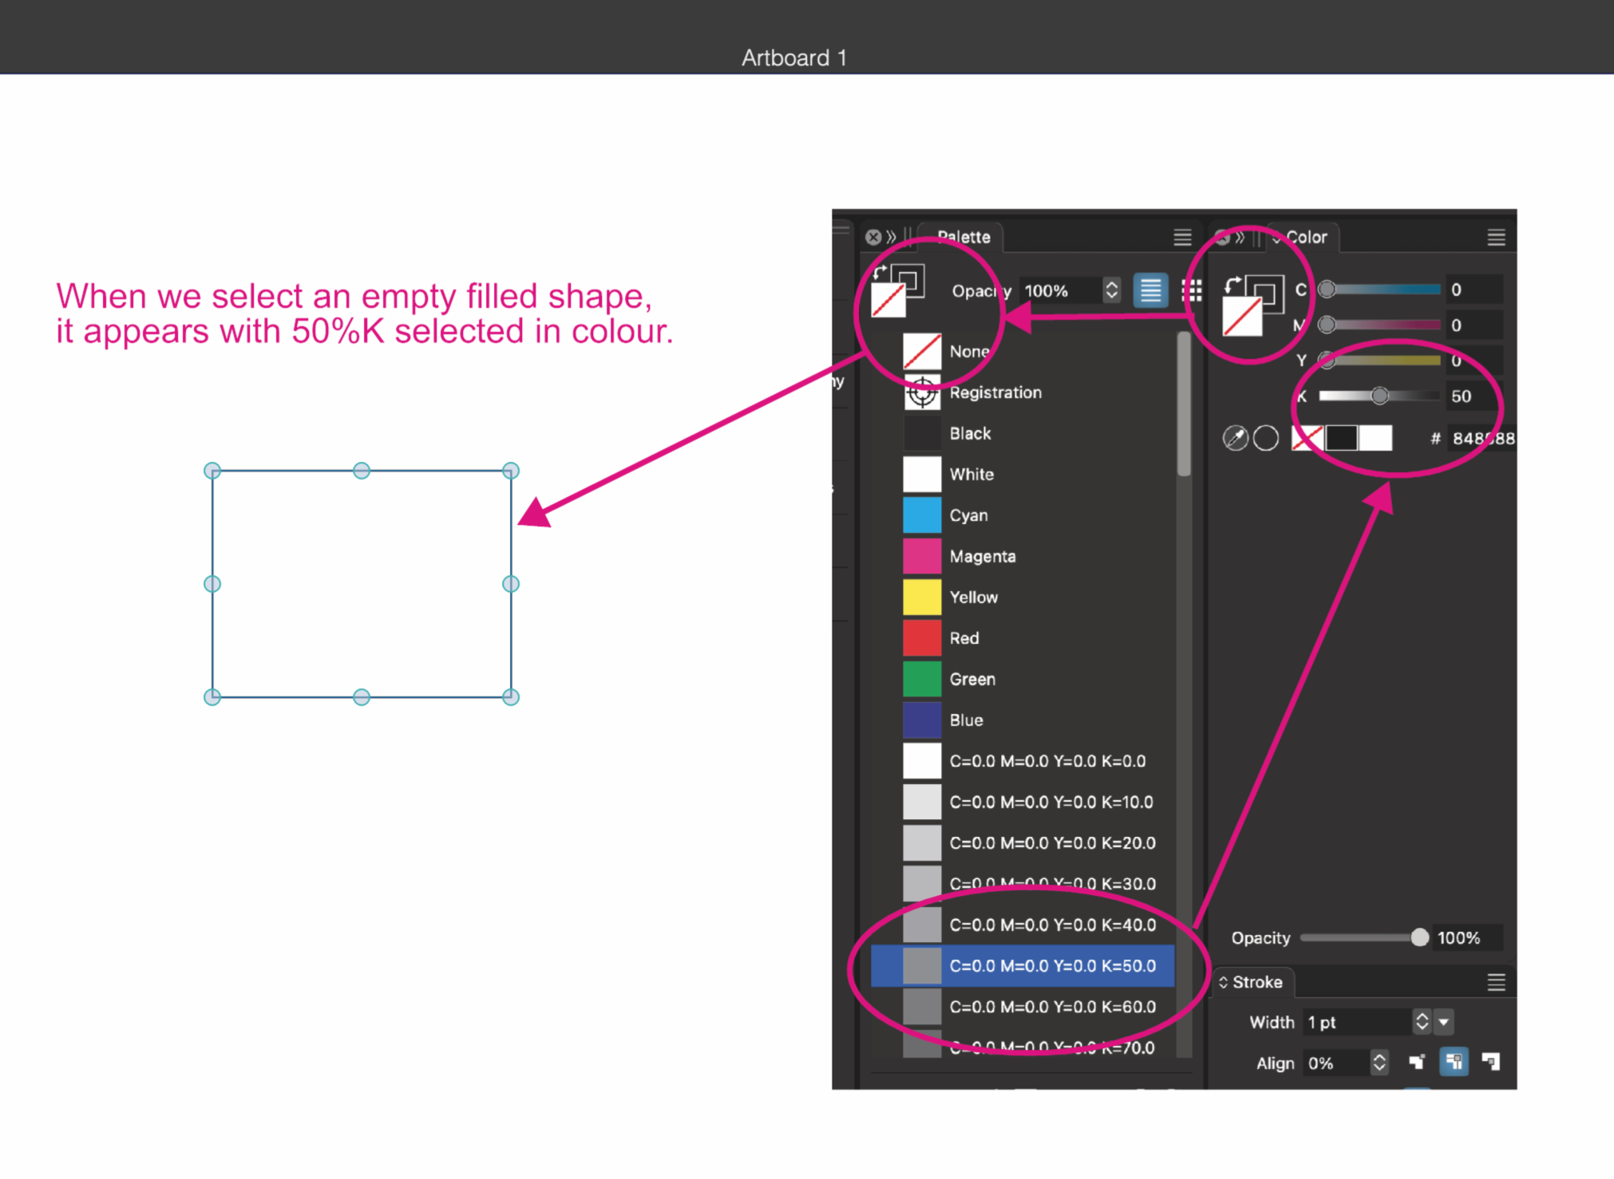Choose the None swatch in palette list
Image resolution: width=1614 pixels, height=1179 pixels.
point(922,351)
